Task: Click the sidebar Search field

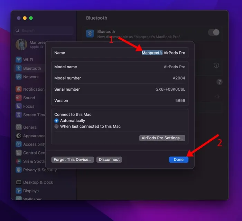Action: tap(44, 30)
